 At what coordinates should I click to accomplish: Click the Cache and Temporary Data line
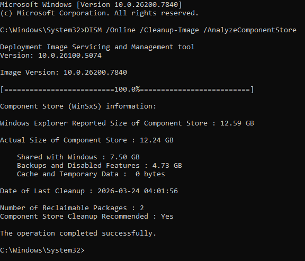click(x=91, y=174)
